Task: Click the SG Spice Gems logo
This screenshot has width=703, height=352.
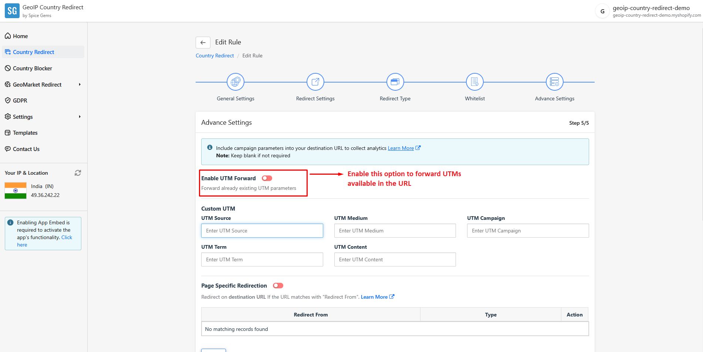Action: point(12,11)
